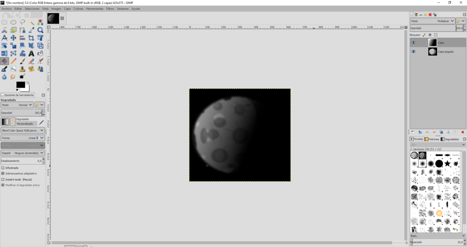Select the Ink tool
This screenshot has width=467, height=247.
(x=5, y=69)
